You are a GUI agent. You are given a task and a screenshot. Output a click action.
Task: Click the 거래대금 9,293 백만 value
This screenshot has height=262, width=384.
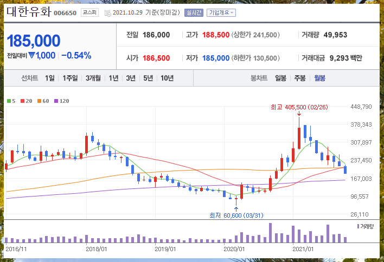(x=345, y=58)
